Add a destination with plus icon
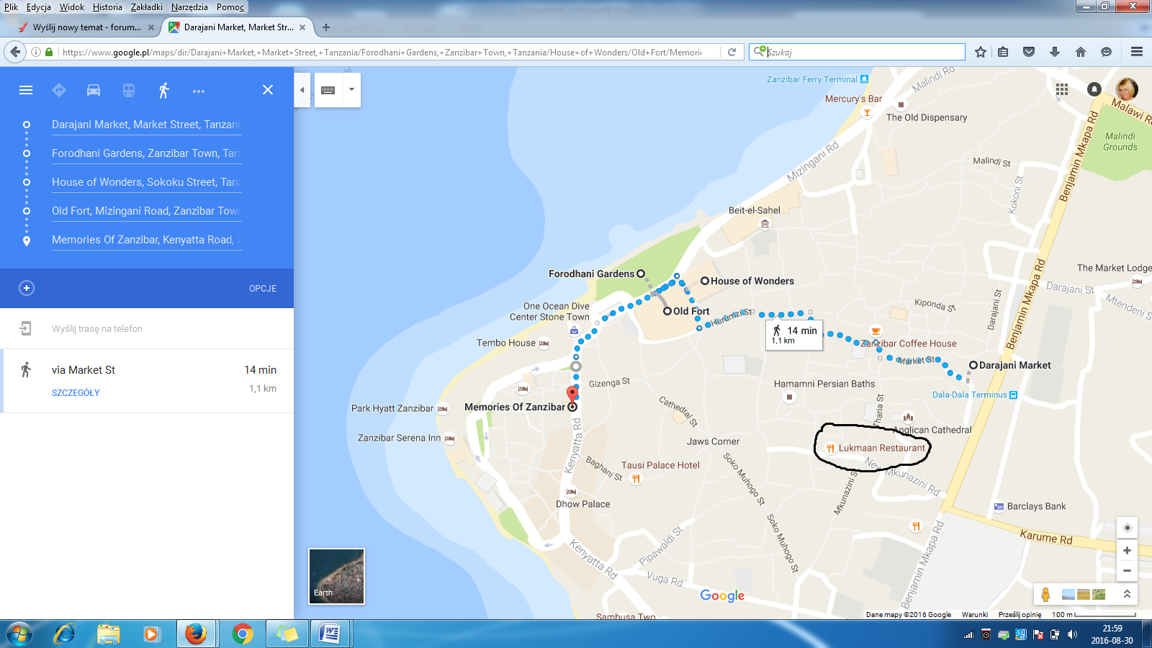This screenshot has width=1152, height=648. point(27,288)
